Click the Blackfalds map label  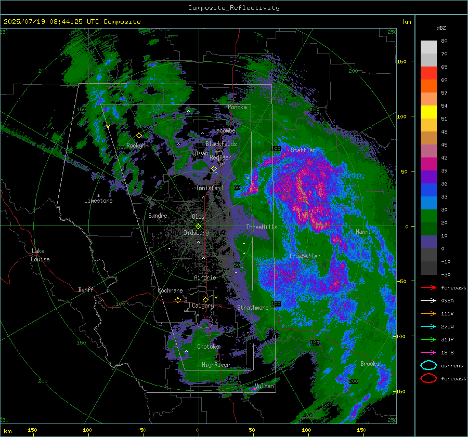[221, 144]
